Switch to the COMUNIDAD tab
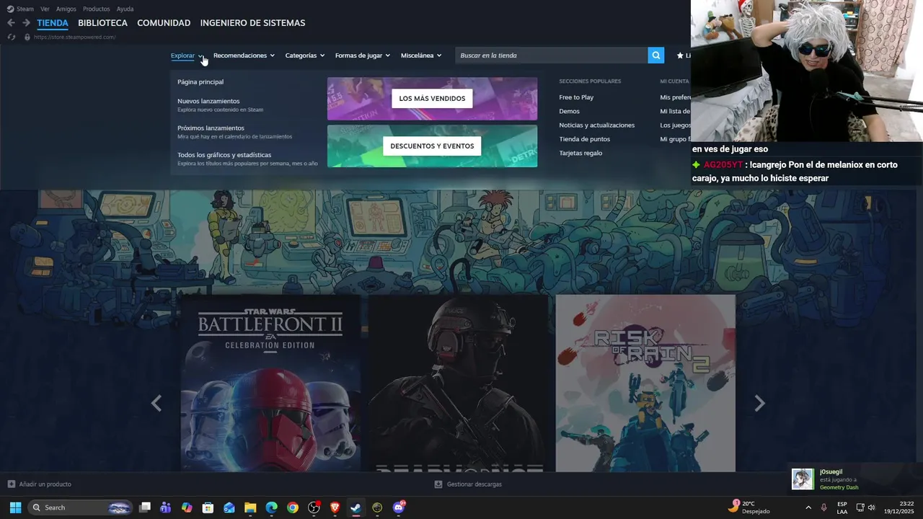Viewport: 923px width, 519px height. pos(164,23)
